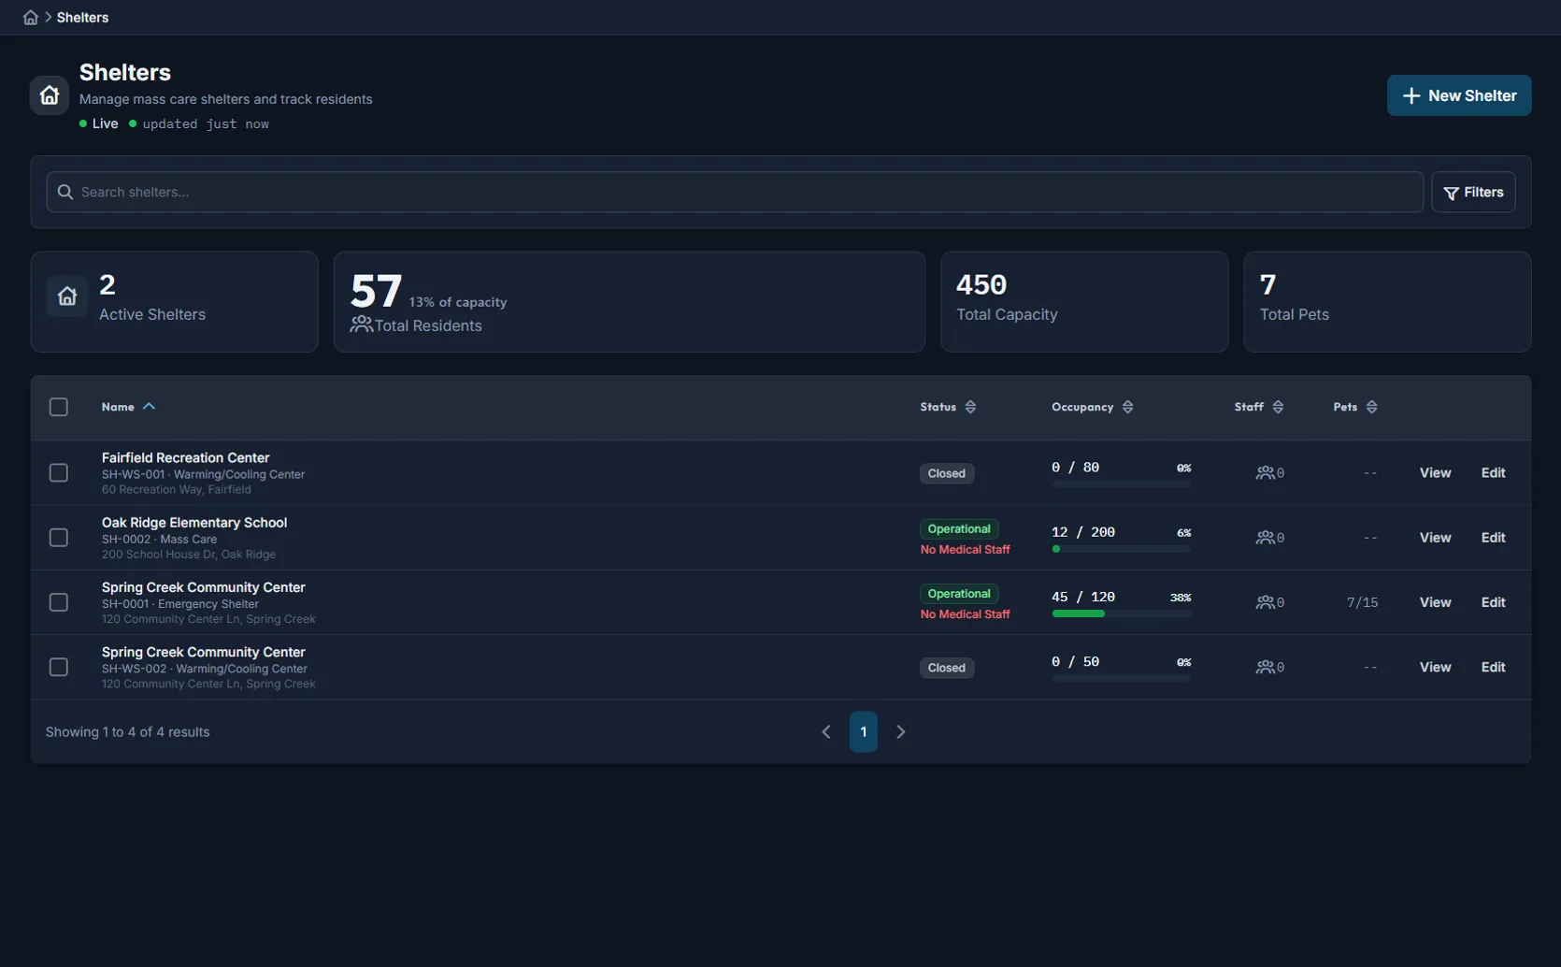Sort the table by Occupancy column

pos(1092,407)
